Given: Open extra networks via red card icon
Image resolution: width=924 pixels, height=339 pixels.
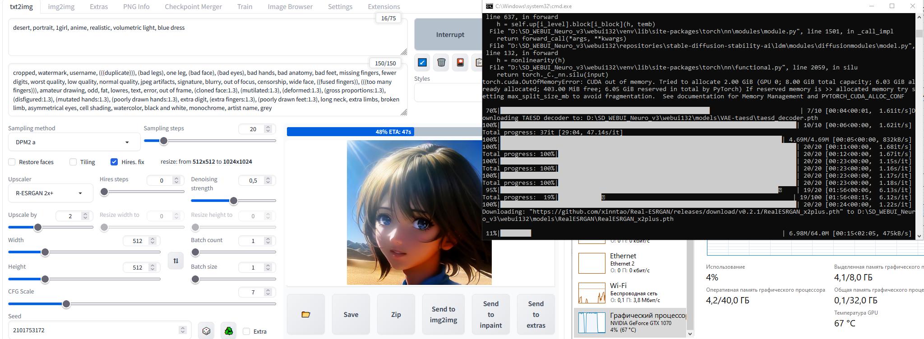Looking at the screenshot, I should point(460,62).
